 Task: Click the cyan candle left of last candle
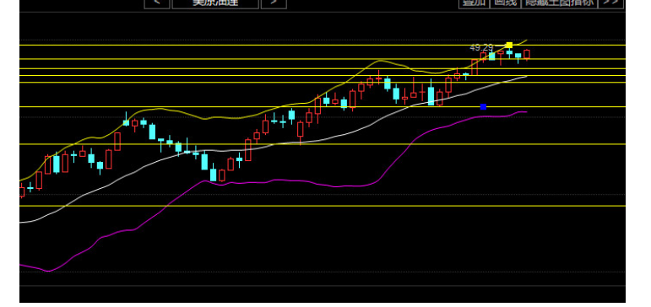coord(518,56)
